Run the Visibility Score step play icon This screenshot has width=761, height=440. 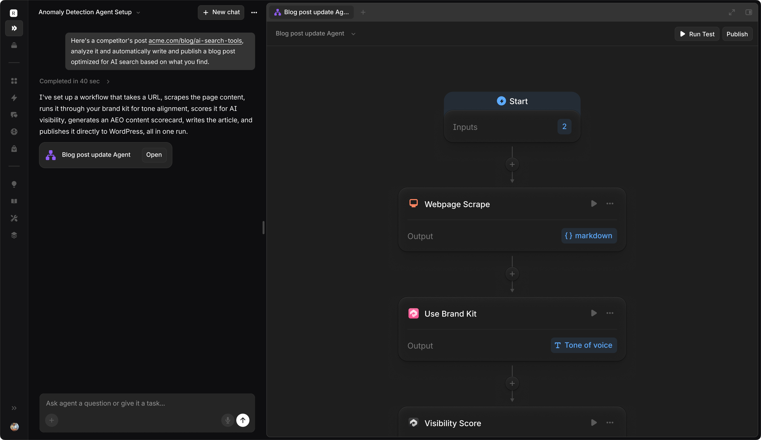(594, 422)
